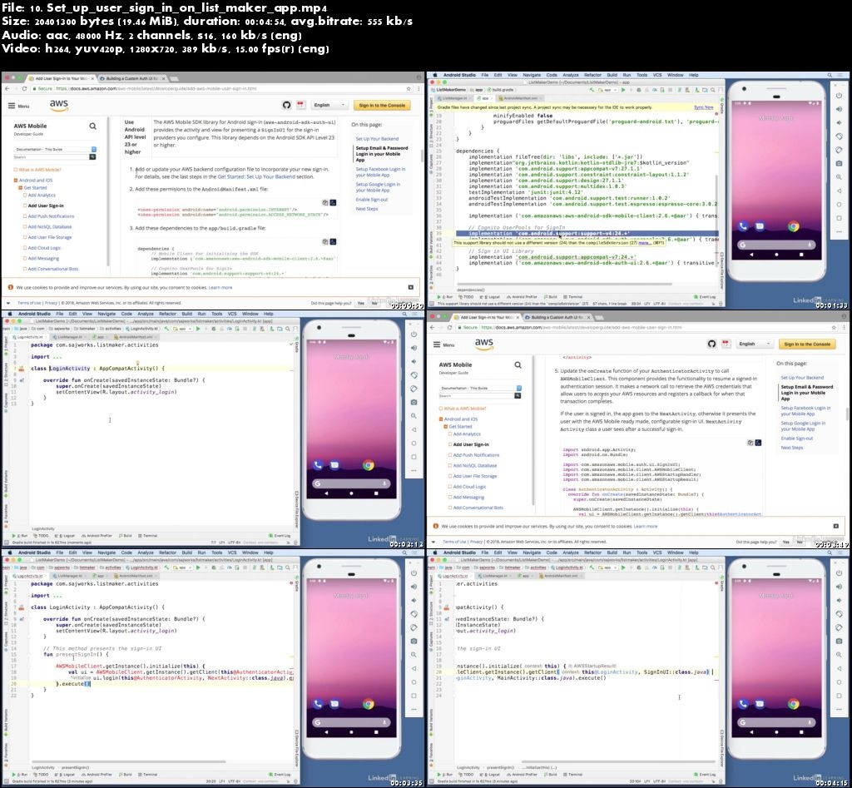Take emulator screenshot with camera icon, 00:01:33 frame

point(839,164)
